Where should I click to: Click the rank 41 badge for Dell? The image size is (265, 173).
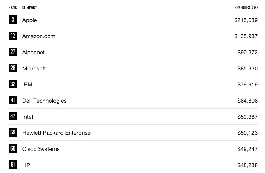click(x=13, y=101)
